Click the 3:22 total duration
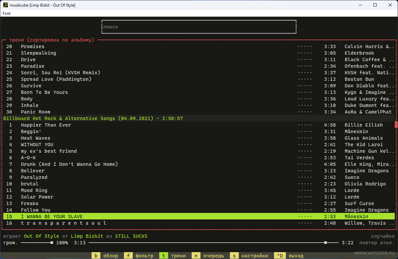Image resolution: width=398 pixels, height=259 pixels. [x=348, y=243]
